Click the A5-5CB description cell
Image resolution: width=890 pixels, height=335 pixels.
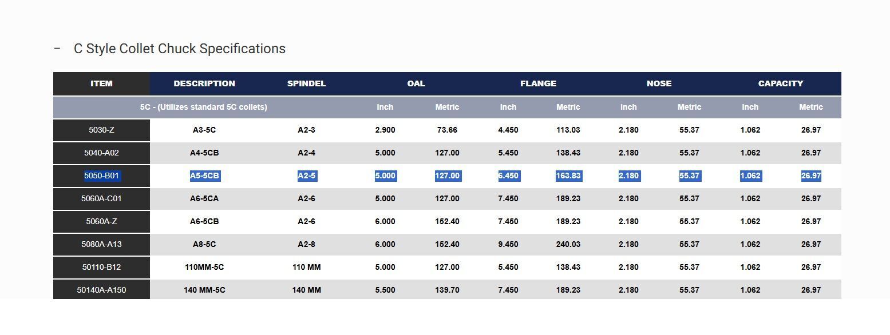204,176
